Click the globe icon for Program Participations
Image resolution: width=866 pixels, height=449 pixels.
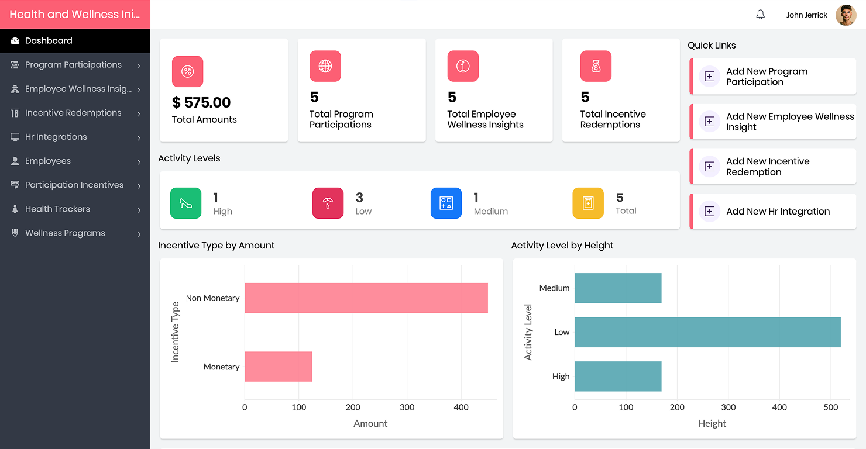click(x=325, y=66)
